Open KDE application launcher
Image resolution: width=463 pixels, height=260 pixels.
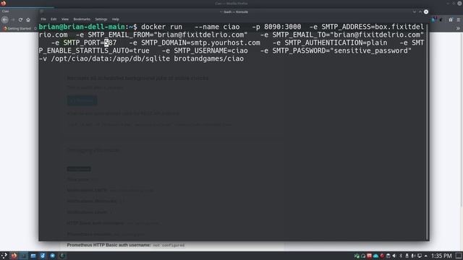pos(4,256)
